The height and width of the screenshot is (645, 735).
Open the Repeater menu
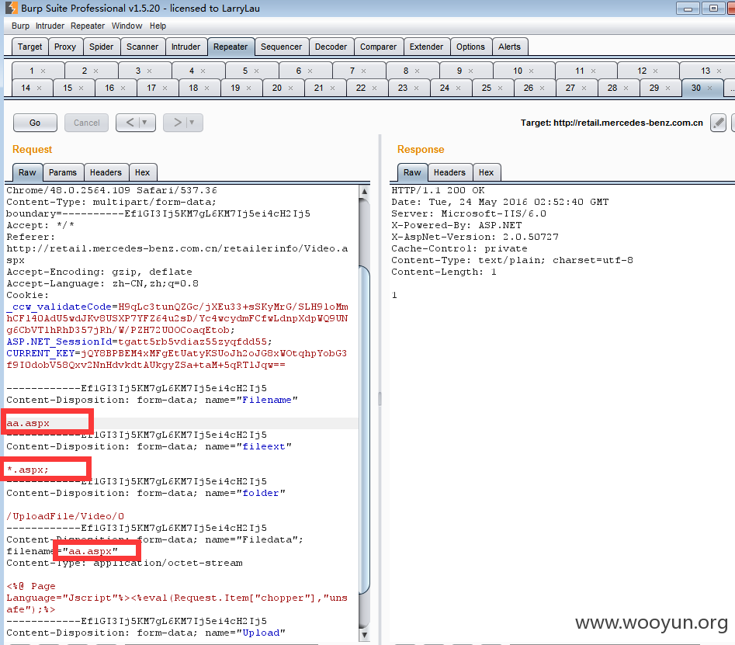click(88, 26)
